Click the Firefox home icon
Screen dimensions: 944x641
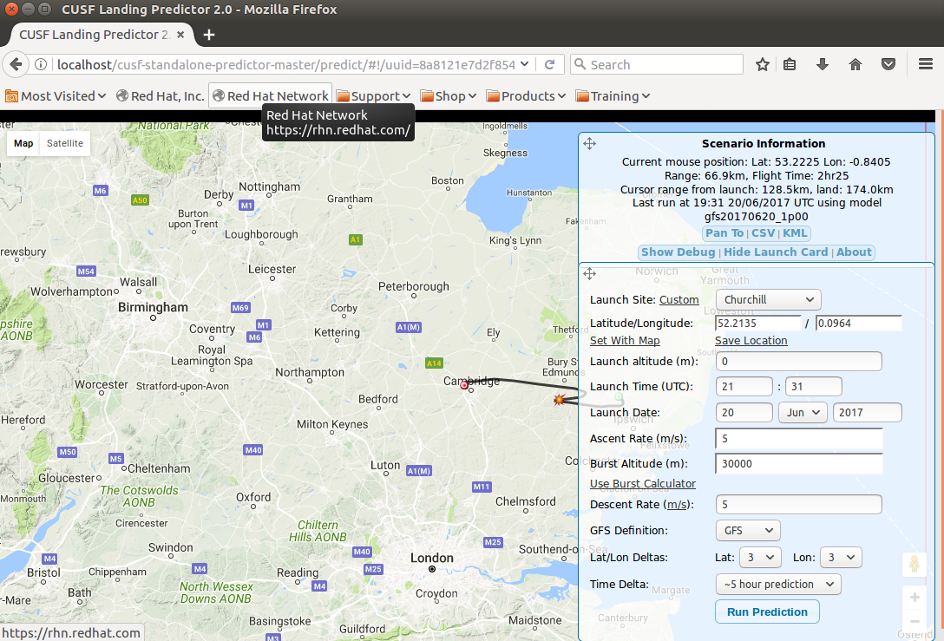point(855,65)
